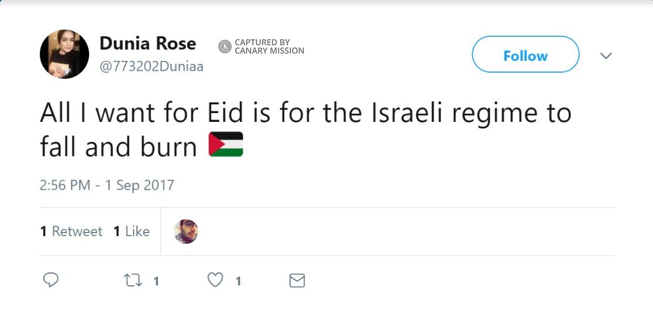Click the count next to retweet icon
The height and width of the screenshot is (317, 653).
pyautogui.click(x=156, y=281)
